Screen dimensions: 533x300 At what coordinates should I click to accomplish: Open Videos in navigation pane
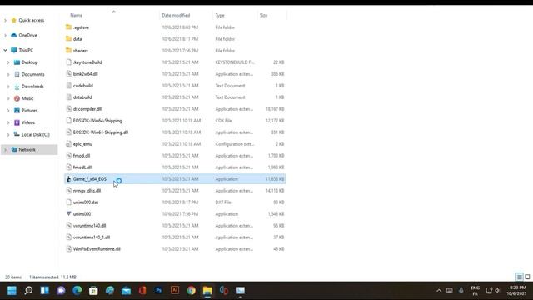27,122
